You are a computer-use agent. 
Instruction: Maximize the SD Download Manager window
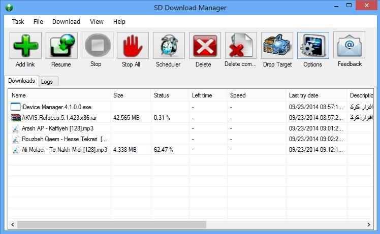pyautogui.click(x=349, y=5)
